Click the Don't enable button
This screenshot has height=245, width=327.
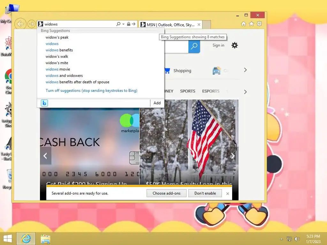click(205, 193)
